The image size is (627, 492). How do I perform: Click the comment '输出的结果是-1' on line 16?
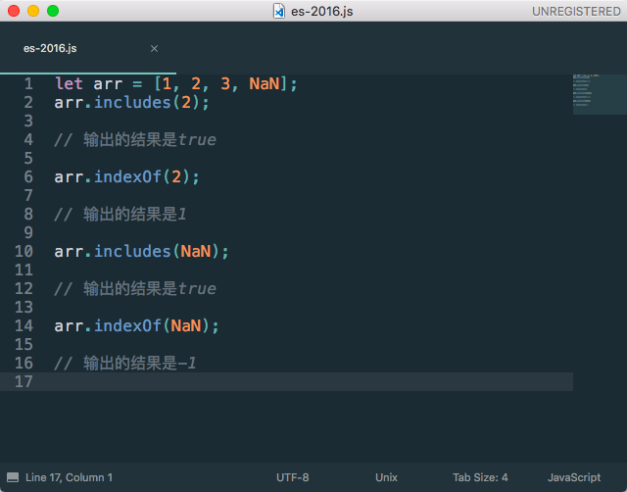click(x=139, y=364)
